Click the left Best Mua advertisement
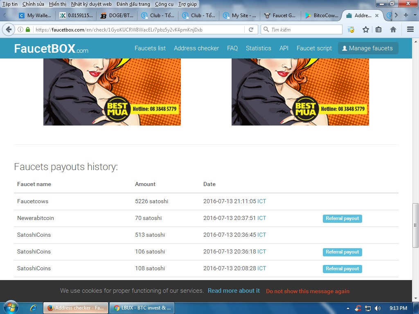Viewport: 419px width, 314px height. pyautogui.click(x=112, y=92)
